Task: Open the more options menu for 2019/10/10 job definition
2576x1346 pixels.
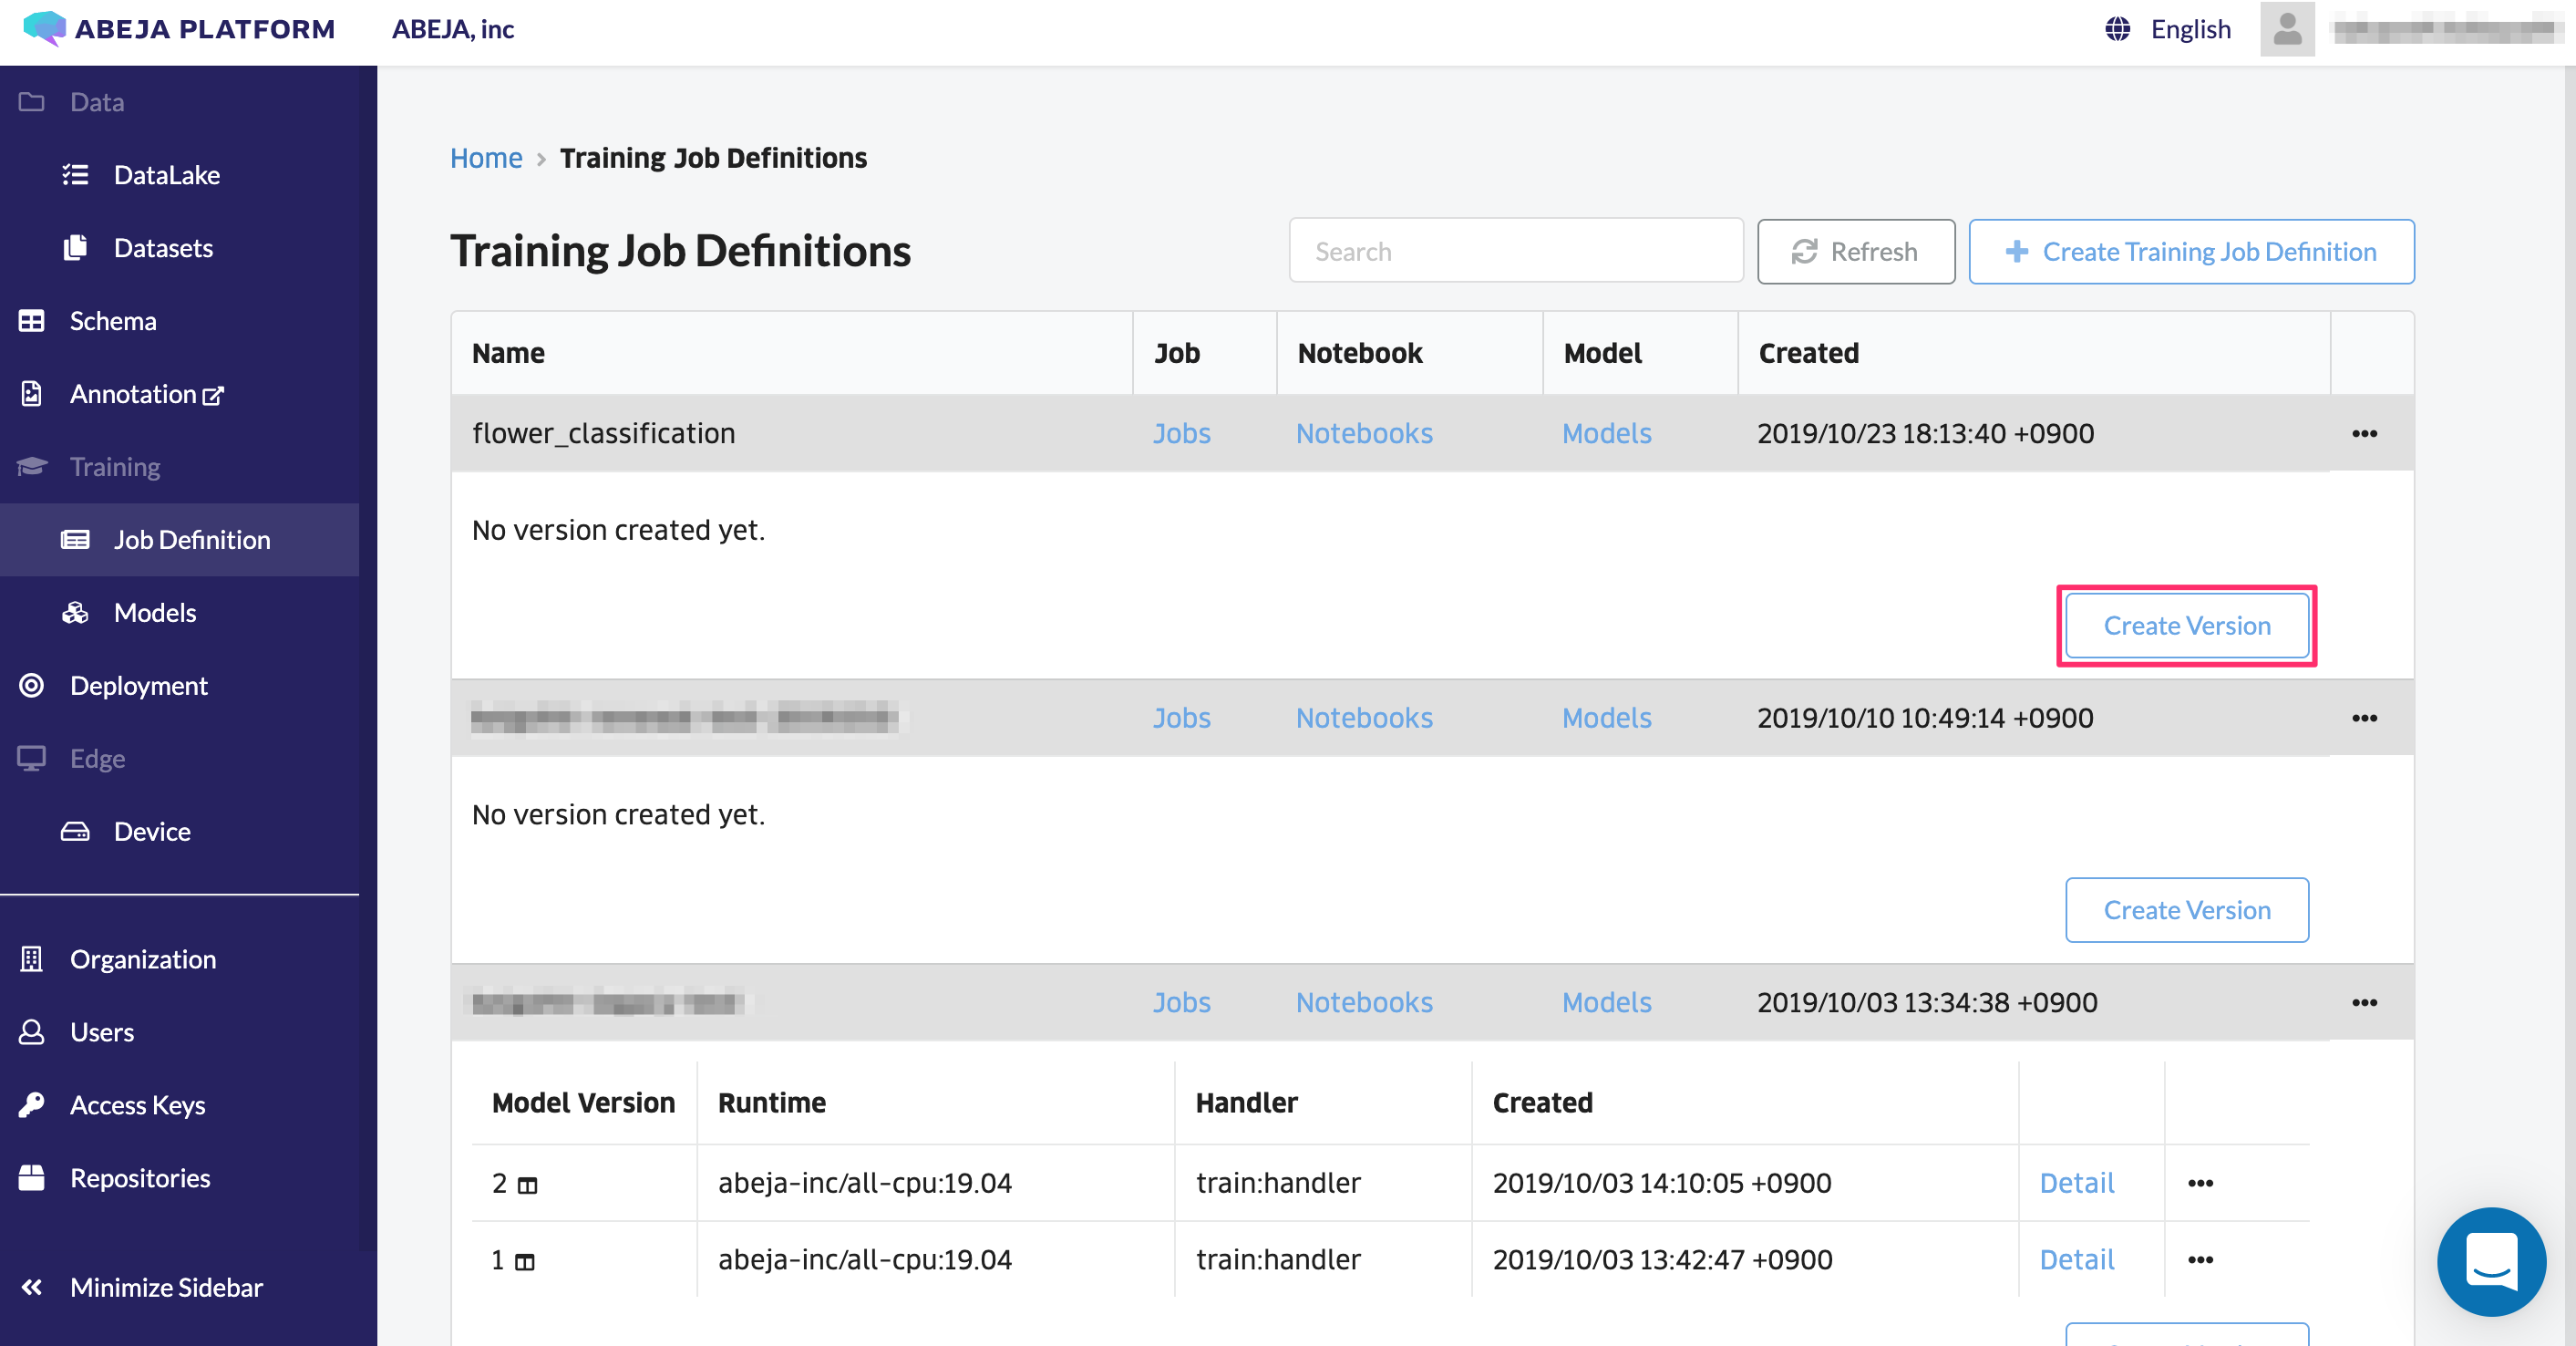Action: coord(2364,718)
